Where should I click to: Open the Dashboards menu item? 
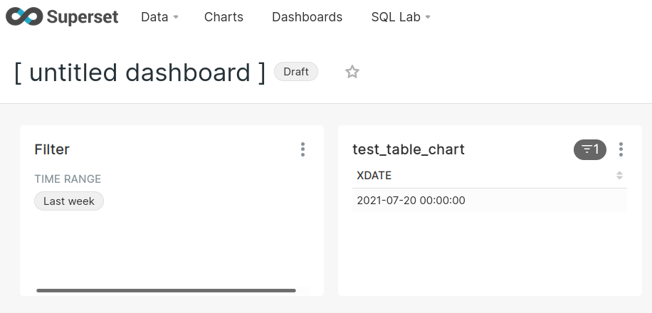point(307,17)
